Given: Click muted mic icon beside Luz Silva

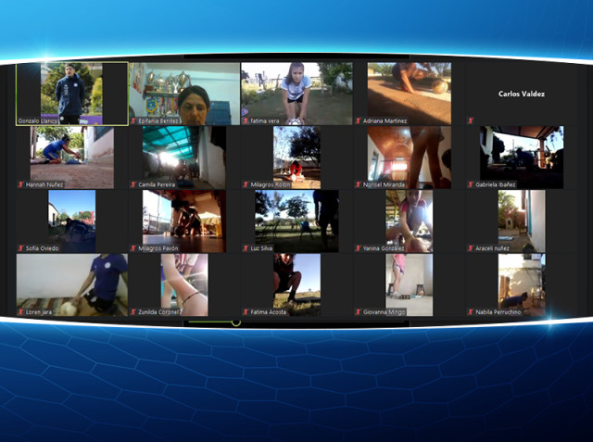Looking at the screenshot, I should [x=246, y=248].
